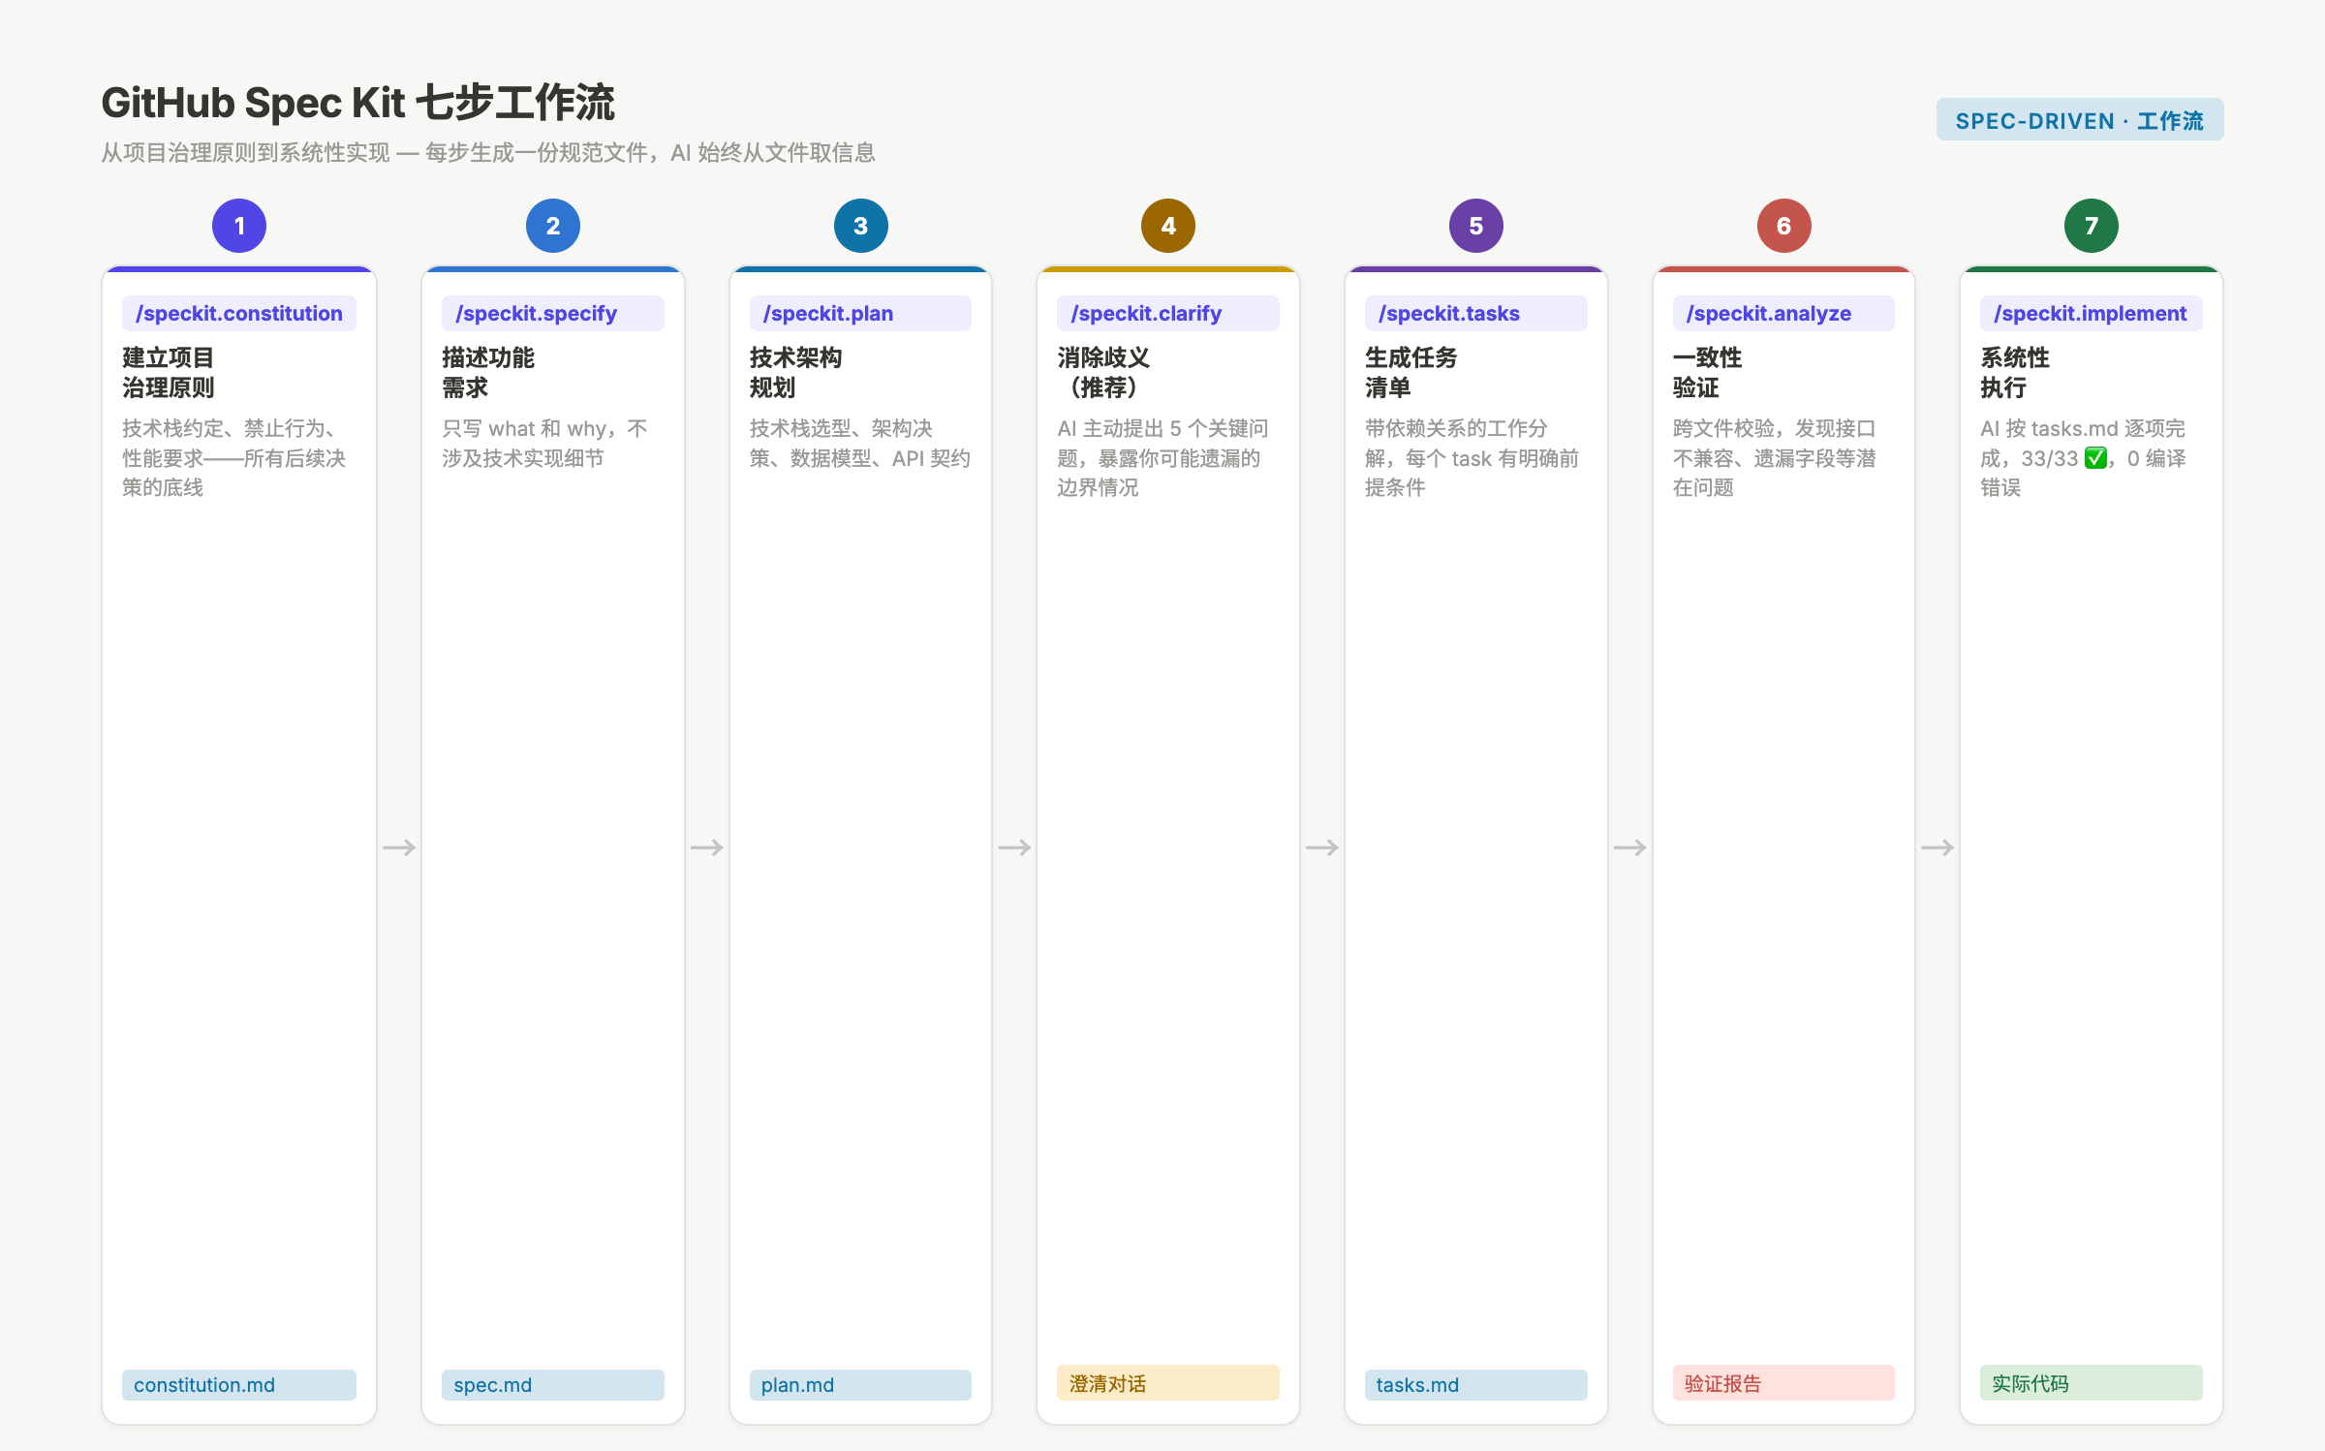
Task: Select the /speckit.plan command chip
Action: click(x=861, y=314)
